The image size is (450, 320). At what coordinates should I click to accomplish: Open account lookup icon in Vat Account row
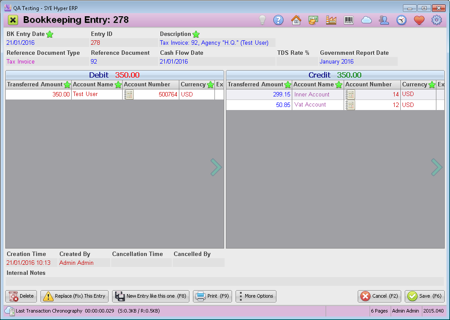(350, 105)
